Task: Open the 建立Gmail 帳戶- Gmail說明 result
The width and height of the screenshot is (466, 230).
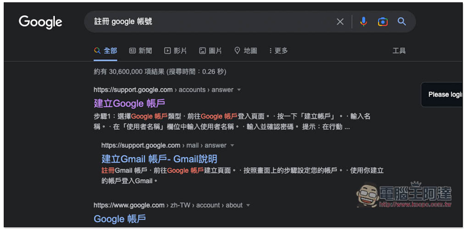Action: (x=159, y=159)
